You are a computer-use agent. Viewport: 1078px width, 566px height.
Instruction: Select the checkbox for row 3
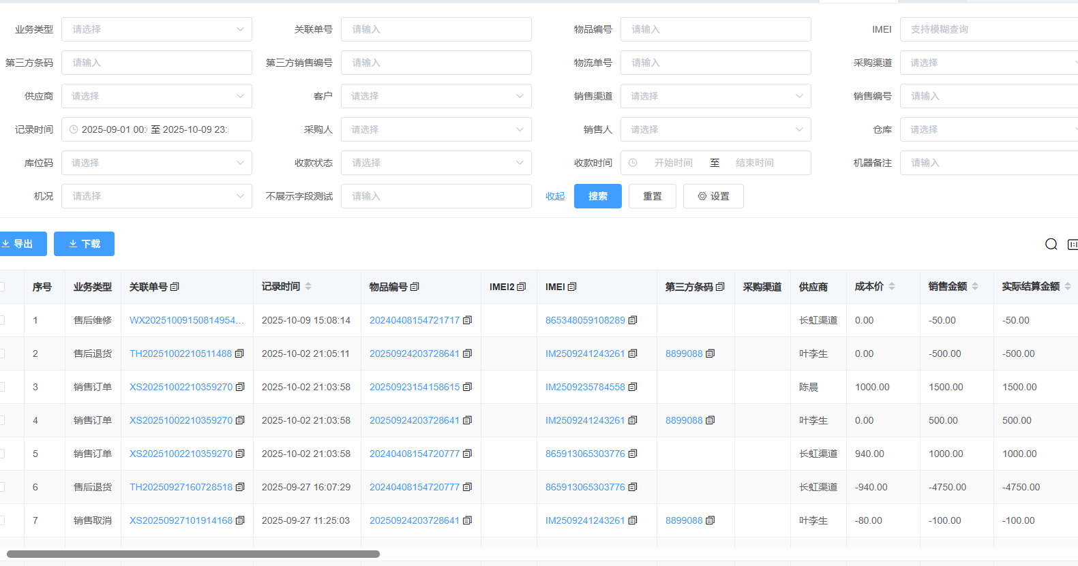[x=2, y=387]
